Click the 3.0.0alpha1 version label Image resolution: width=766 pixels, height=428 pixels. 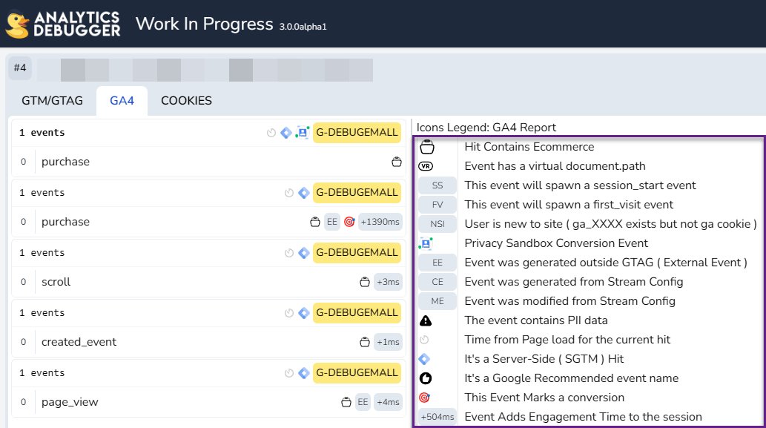(x=303, y=27)
